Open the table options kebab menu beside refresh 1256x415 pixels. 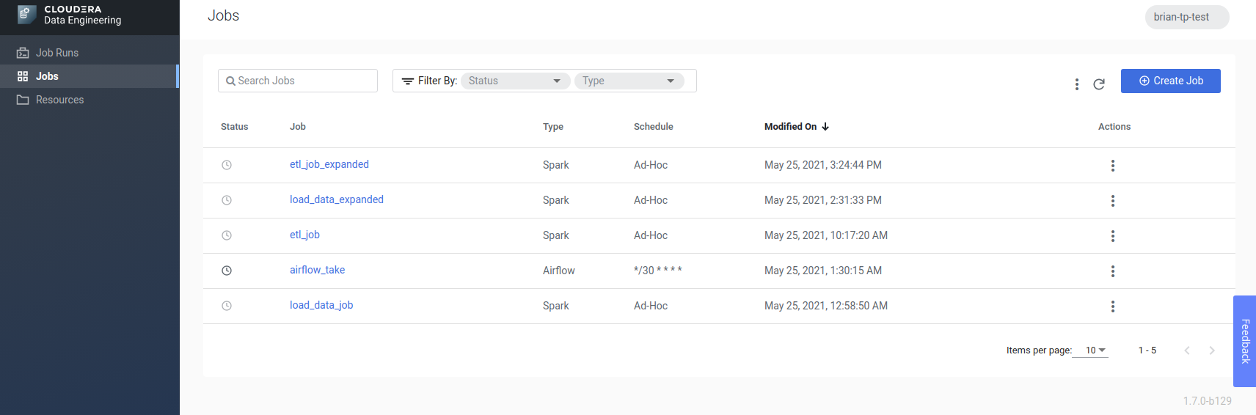point(1076,84)
